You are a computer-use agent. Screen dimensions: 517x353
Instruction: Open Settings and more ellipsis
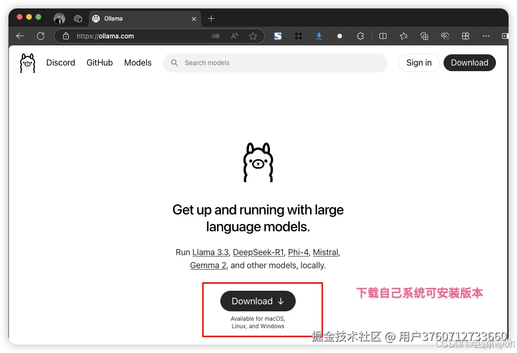(x=486, y=36)
